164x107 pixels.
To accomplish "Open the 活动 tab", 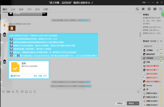I will [x=37, y=9].
